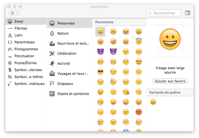Select the sunglasses face emoji
Viewport: 199px width, 138px height.
(x=100, y=72)
